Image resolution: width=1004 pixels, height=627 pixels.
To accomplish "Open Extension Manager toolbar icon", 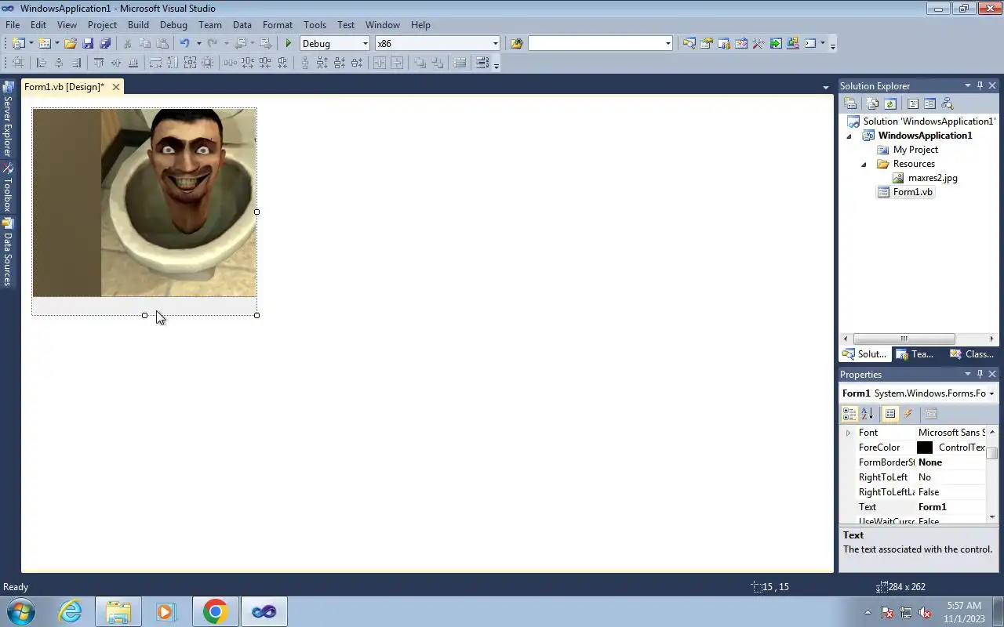I will [x=793, y=43].
